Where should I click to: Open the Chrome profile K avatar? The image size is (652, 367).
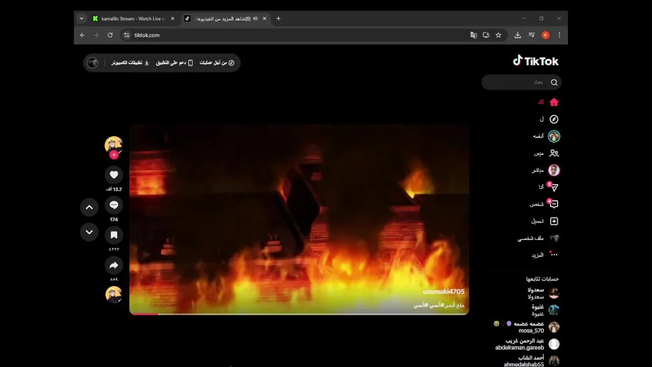[x=546, y=35]
